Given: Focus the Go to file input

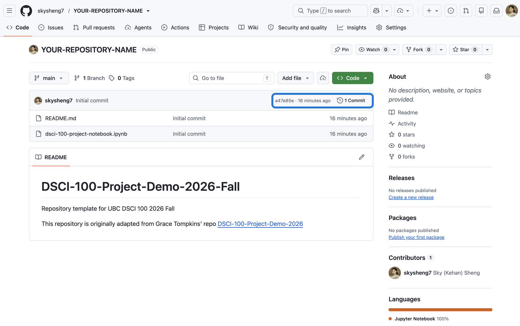Looking at the screenshot, I should 232,78.
